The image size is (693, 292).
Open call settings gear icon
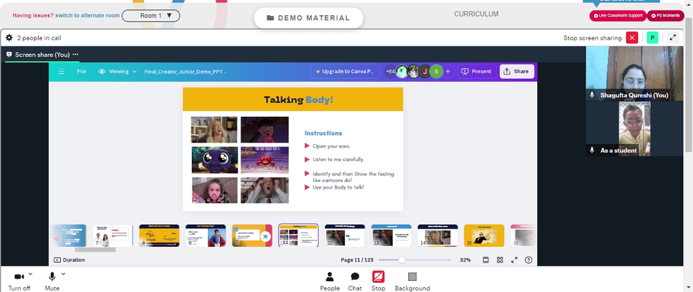tap(9, 38)
